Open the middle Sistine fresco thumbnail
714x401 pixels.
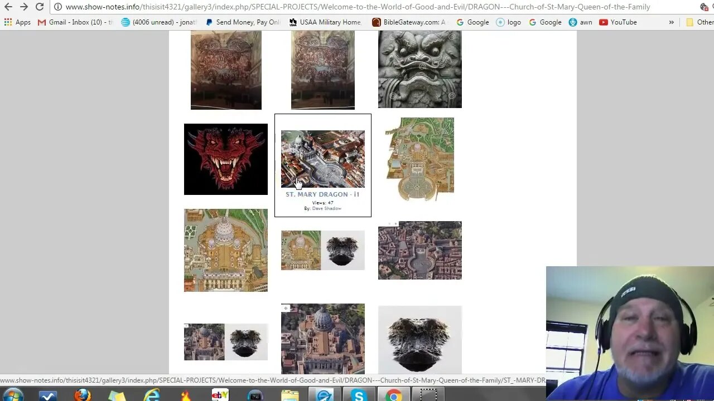322,70
